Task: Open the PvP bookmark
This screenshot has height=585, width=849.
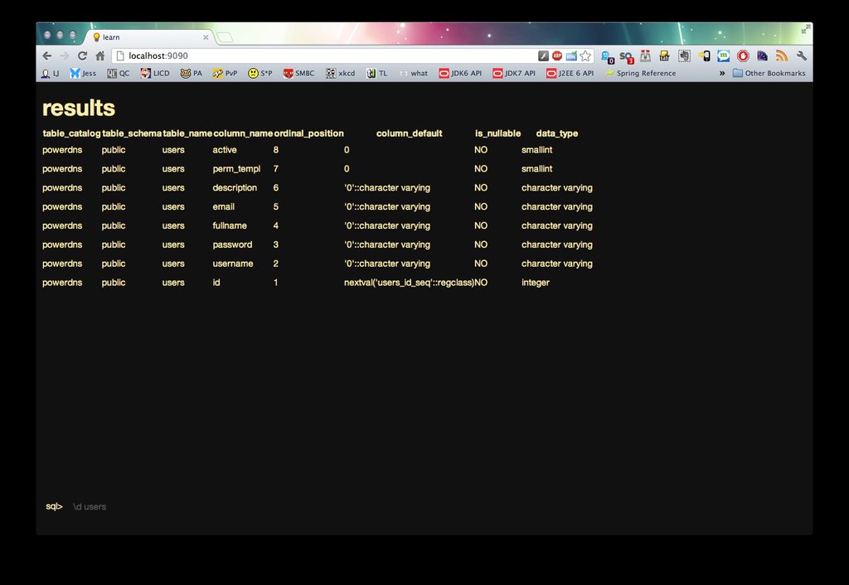Action: [x=225, y=73]
